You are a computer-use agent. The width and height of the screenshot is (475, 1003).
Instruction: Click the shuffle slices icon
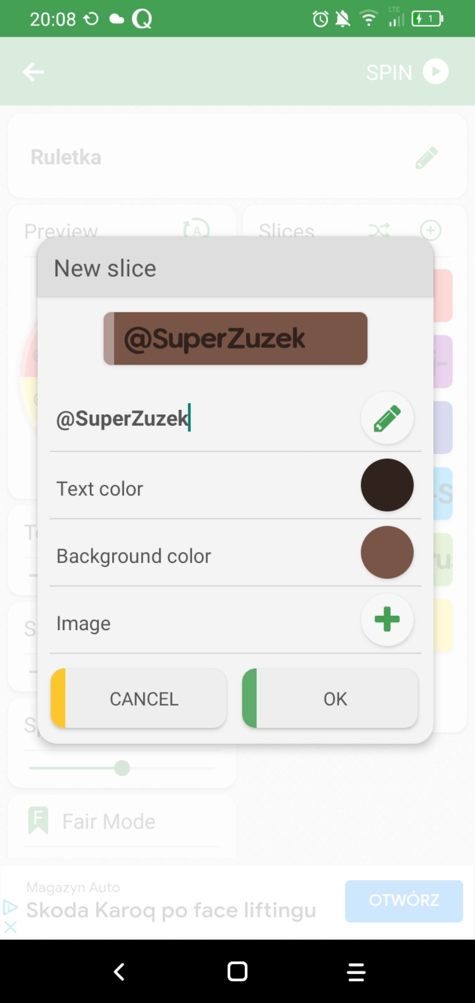(x=379, y=230)
